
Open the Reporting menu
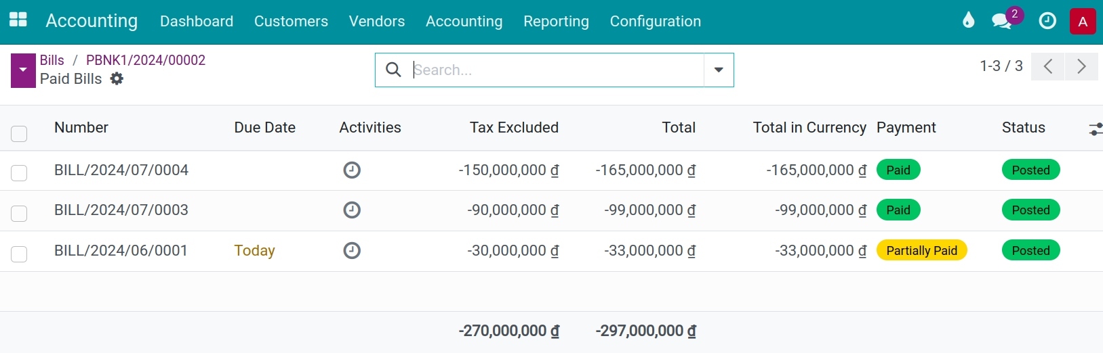tap(556, 21)
